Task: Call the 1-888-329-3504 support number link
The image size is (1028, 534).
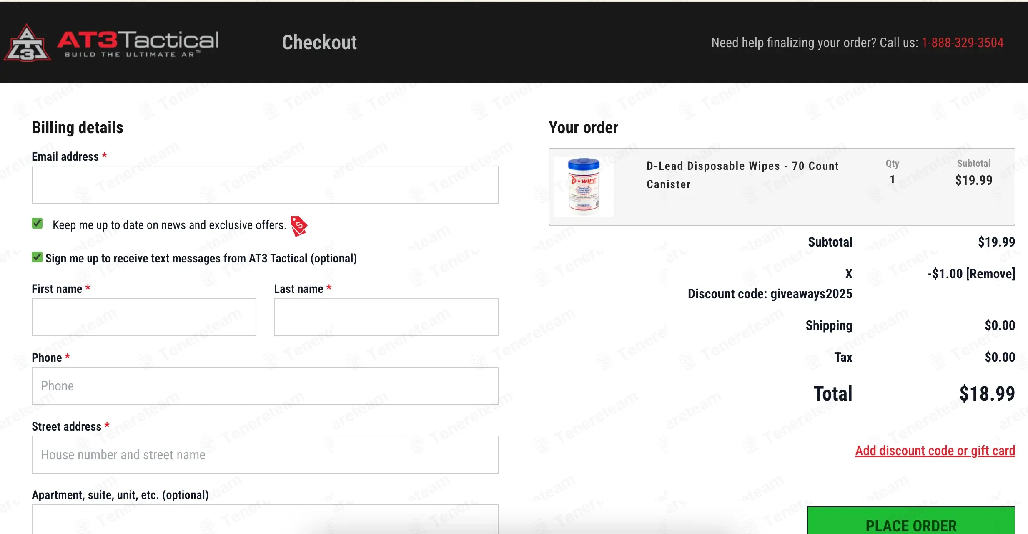Action: click(962, 43)
